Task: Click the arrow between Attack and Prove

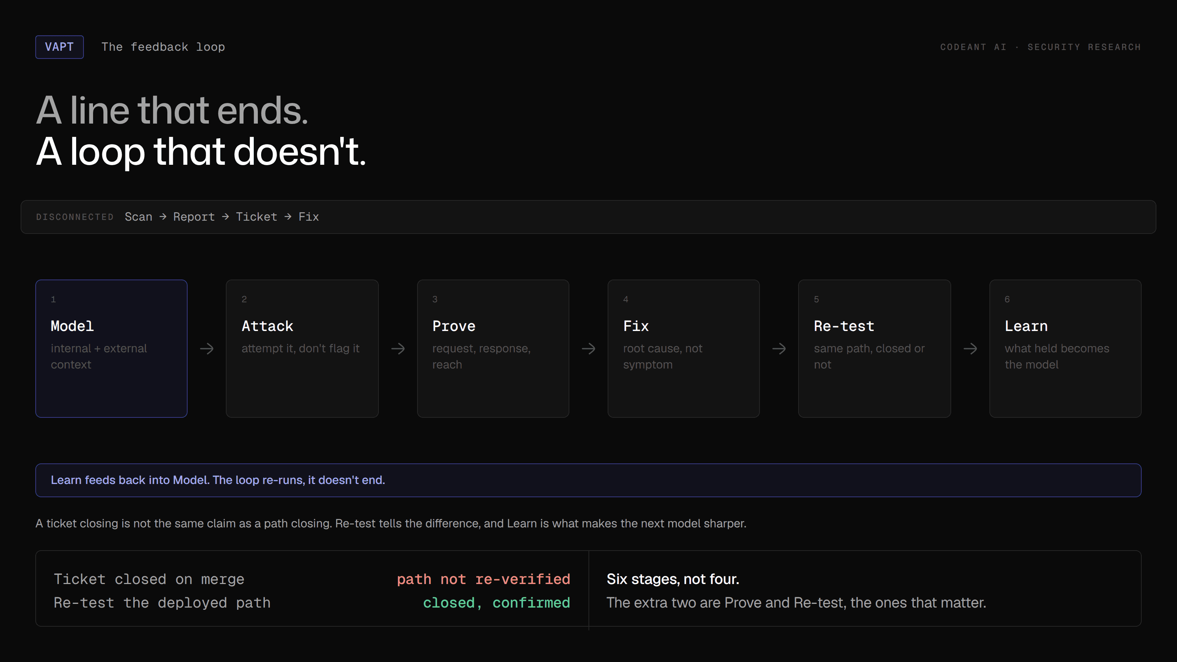Action: pyautogui.click(x=398, y=349)
